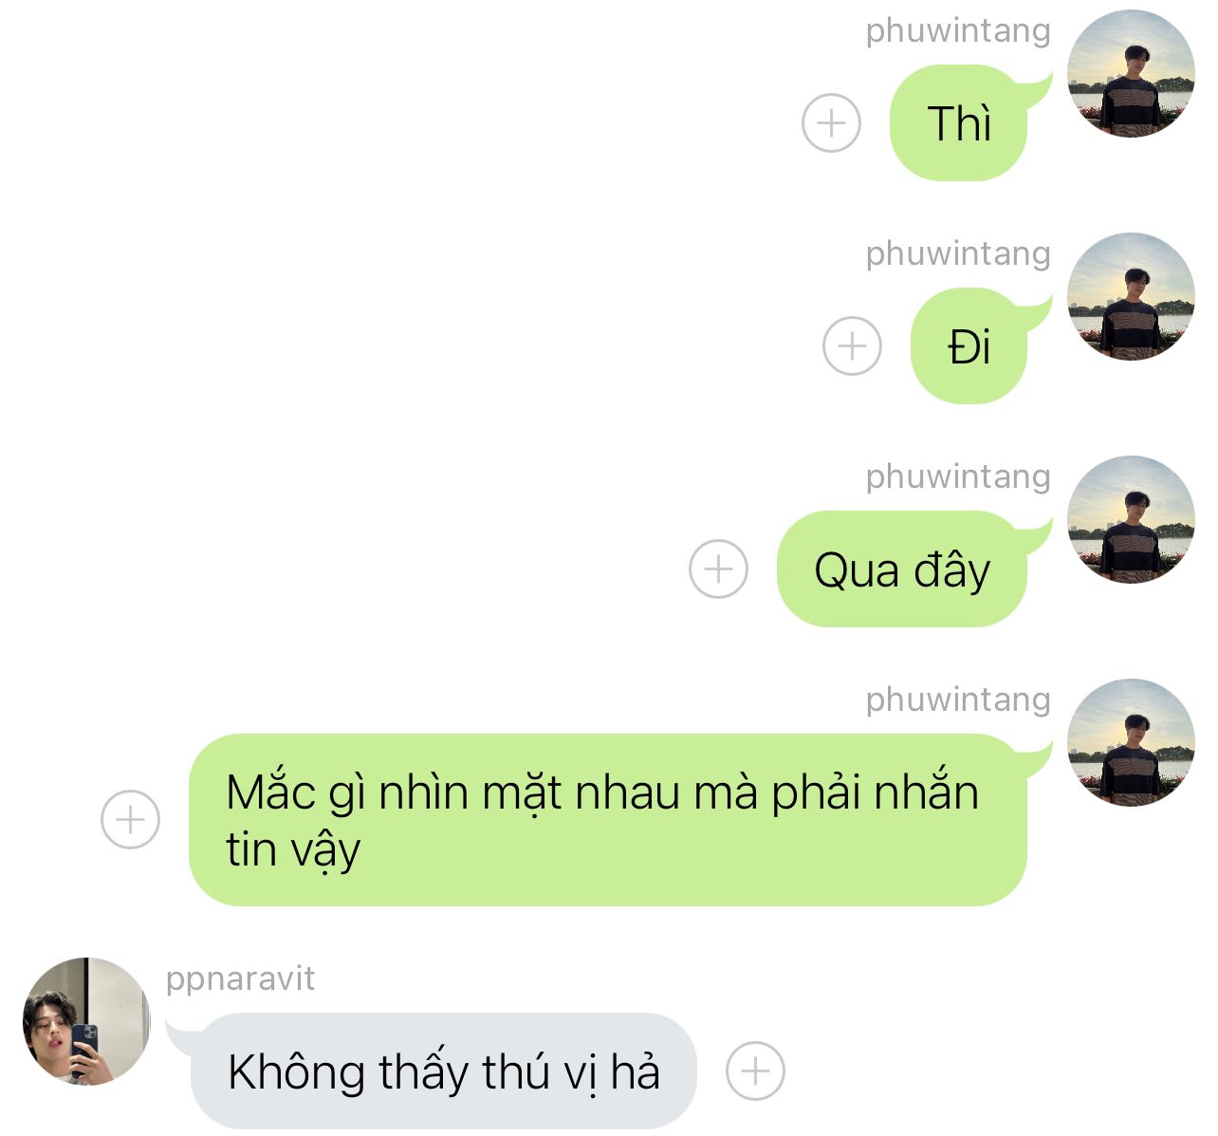This screenshot has height=1136, width=1218.
Task: Click the phuwintang username above the long message
Action: (x=958, y=700)
